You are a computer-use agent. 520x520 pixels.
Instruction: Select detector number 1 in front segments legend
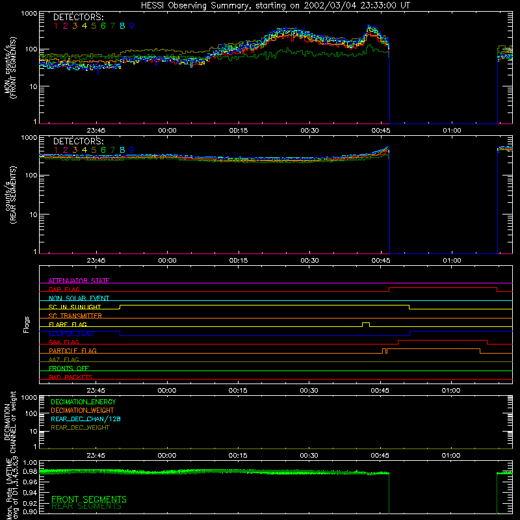(x=56, y=25)
